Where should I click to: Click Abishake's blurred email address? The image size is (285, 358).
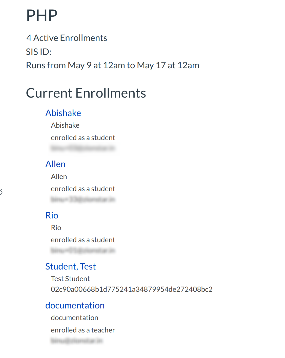pyautogui.click(x=83, y=148)
